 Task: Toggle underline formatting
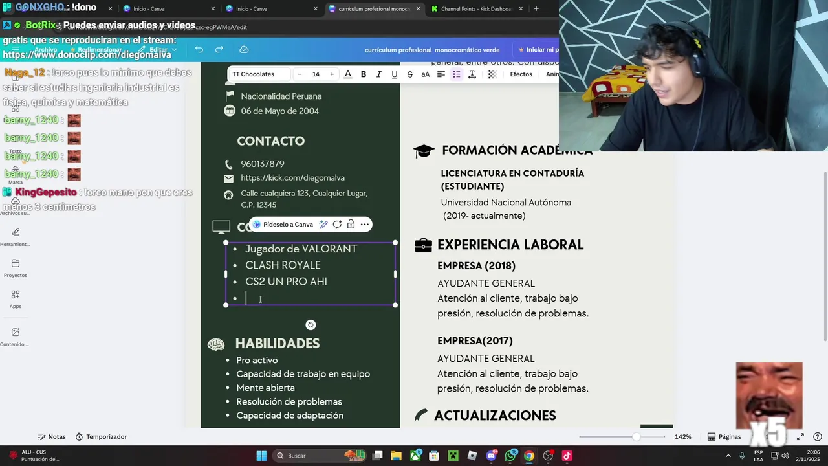click(395, 74)
